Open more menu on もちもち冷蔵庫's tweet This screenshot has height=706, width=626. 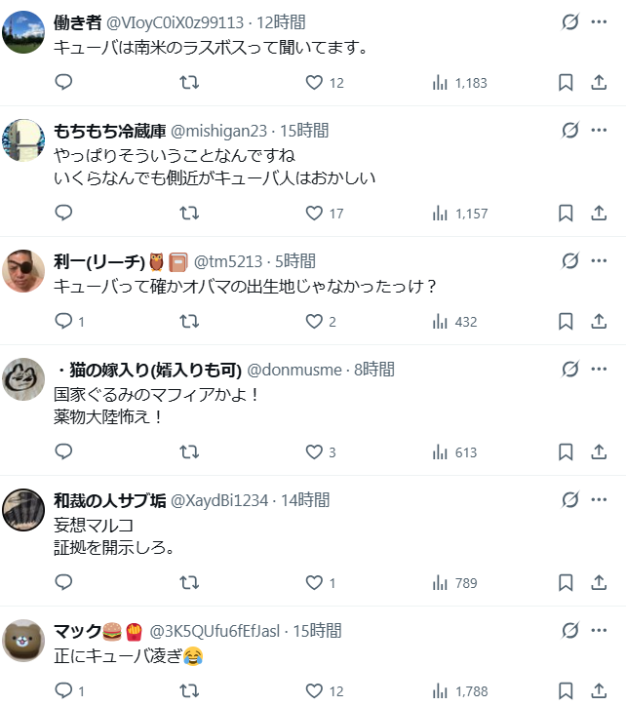point(599,130)
